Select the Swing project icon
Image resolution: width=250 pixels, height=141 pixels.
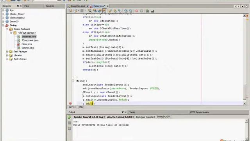click(x=7, y=25)
